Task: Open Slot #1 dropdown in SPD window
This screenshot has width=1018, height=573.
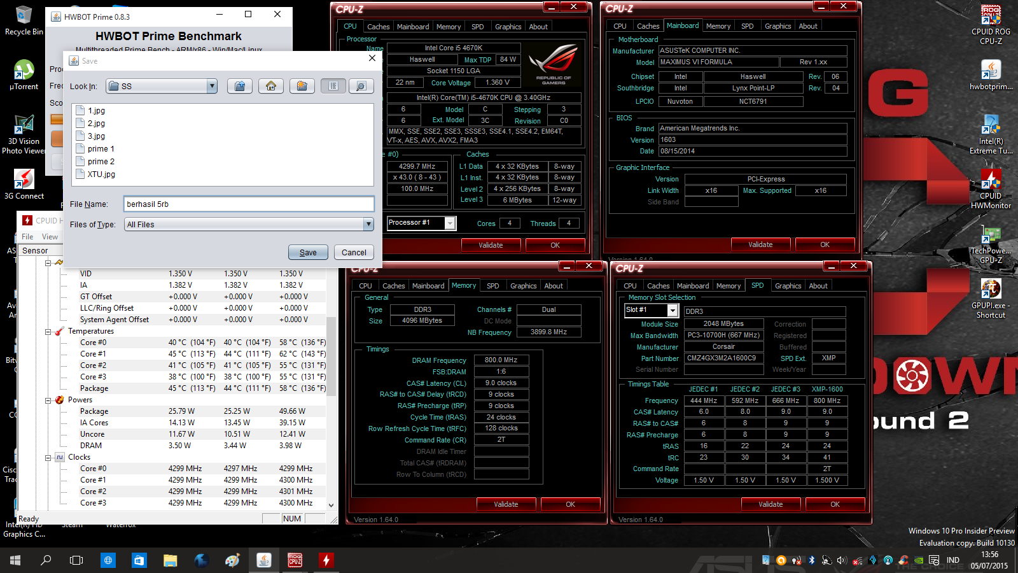Action: click(673, 310)
